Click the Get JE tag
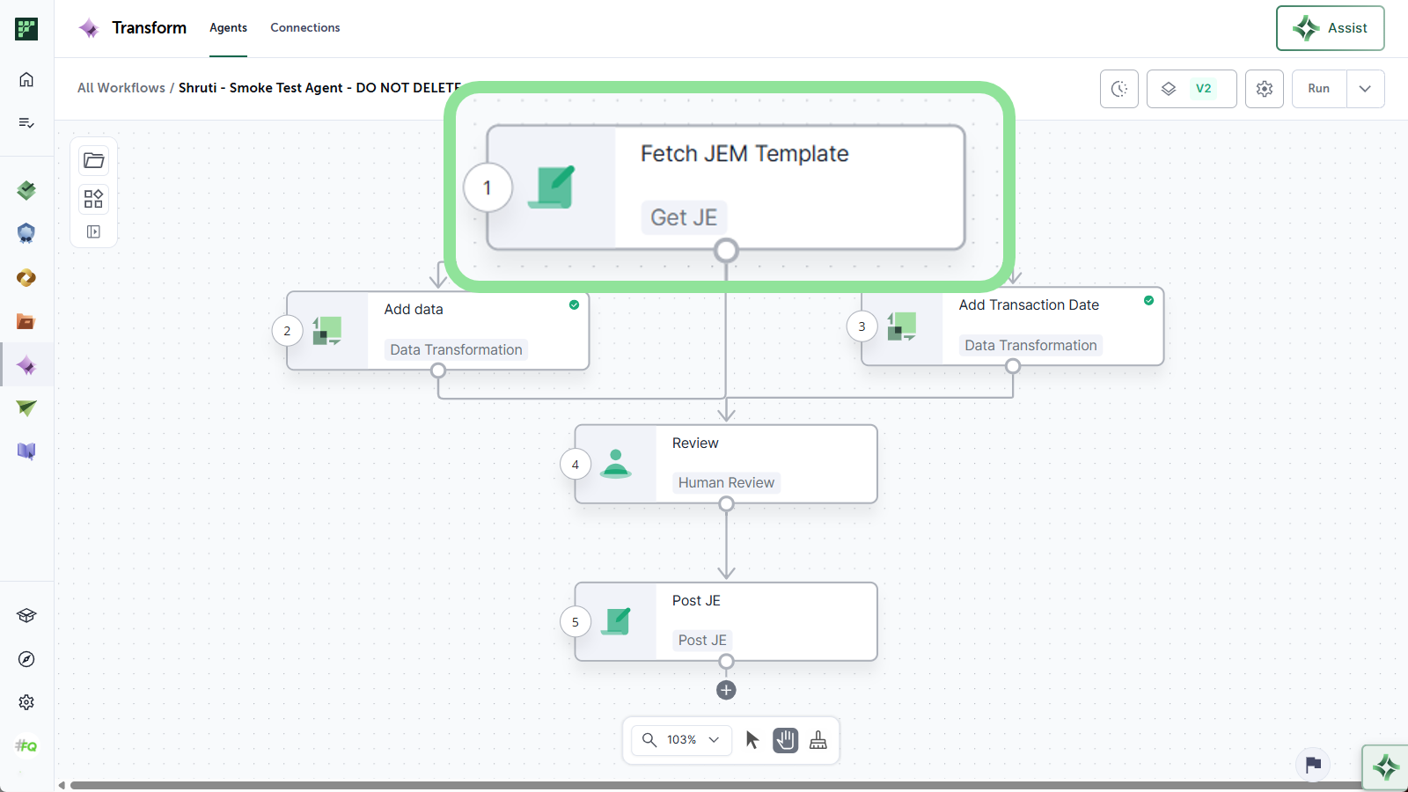1408x792 pixels. pos(684,217)
